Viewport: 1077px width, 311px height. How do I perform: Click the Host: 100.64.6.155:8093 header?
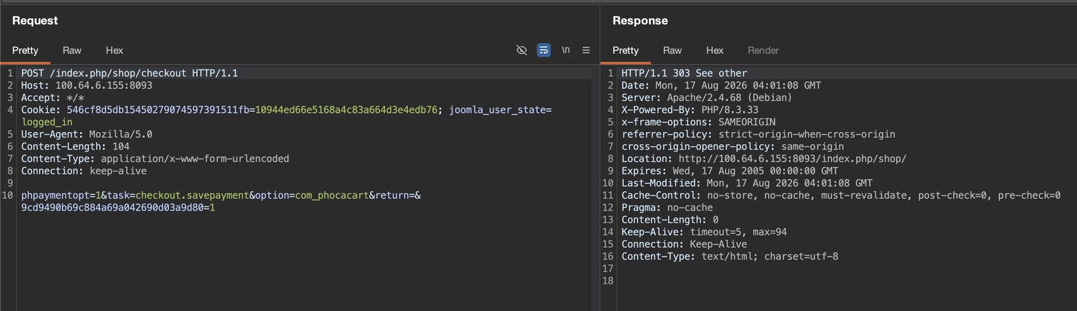click(87, 85)
